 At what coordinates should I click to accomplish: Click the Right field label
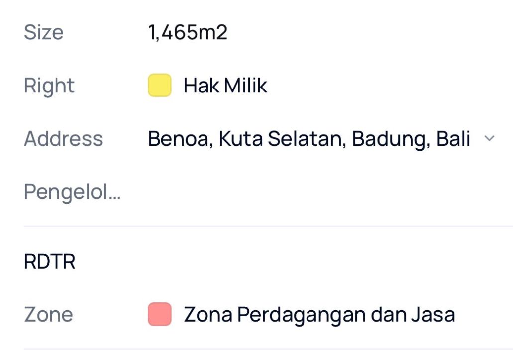tap(49, 86)
